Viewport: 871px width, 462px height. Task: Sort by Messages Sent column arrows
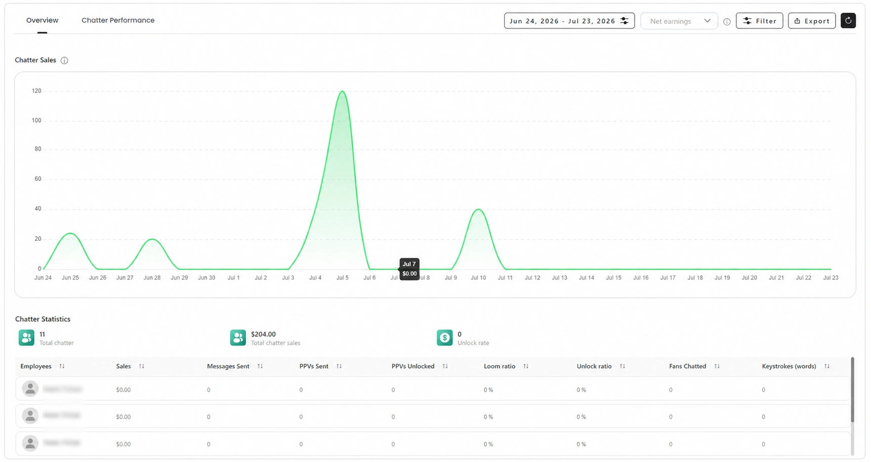tap(260, 366)
